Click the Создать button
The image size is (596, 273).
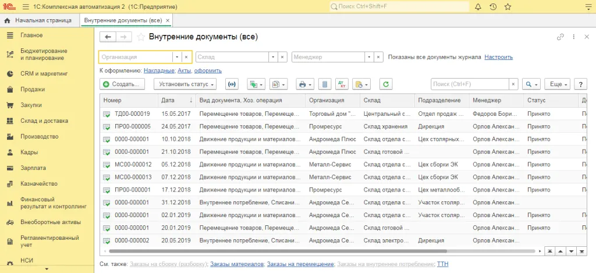(x=122, y=84)
